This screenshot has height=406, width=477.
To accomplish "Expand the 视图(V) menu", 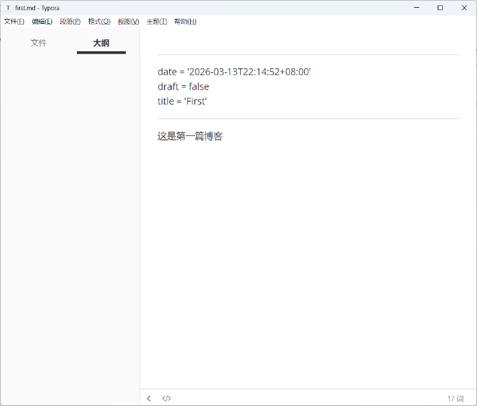I will click(128, 21).
